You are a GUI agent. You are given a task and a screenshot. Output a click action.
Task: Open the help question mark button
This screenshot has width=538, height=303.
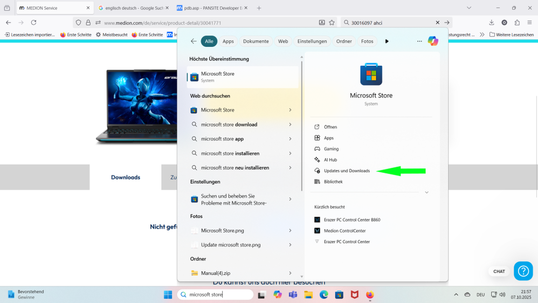[x=523, y=271]
